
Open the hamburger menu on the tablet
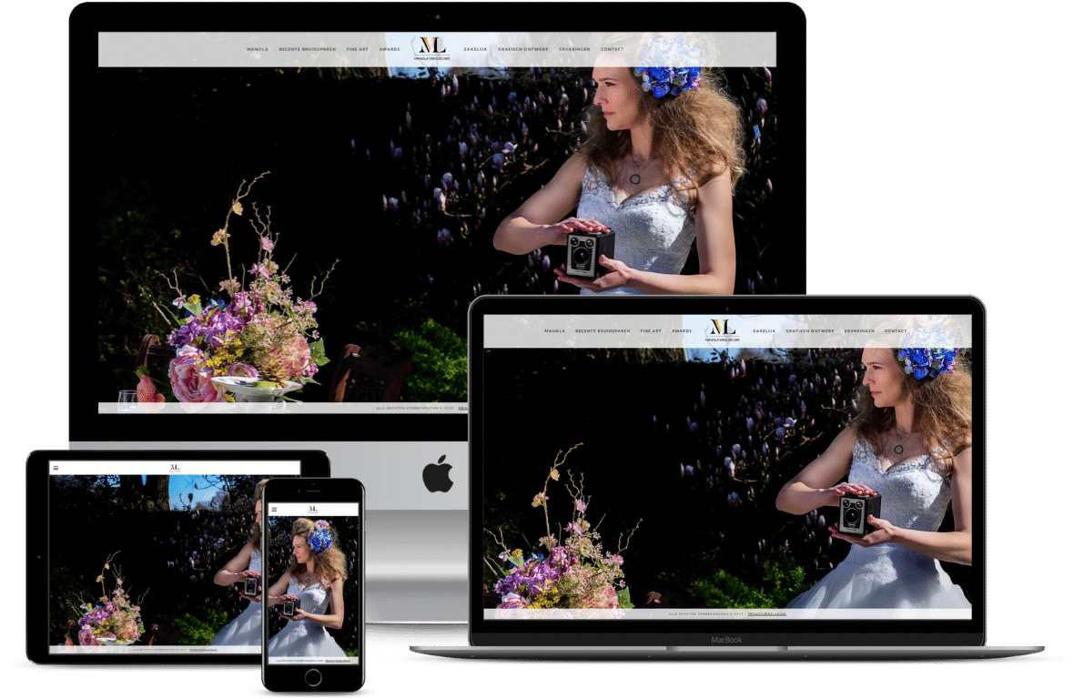click(56, 469)
